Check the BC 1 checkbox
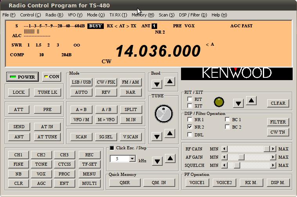 [227, 119]
